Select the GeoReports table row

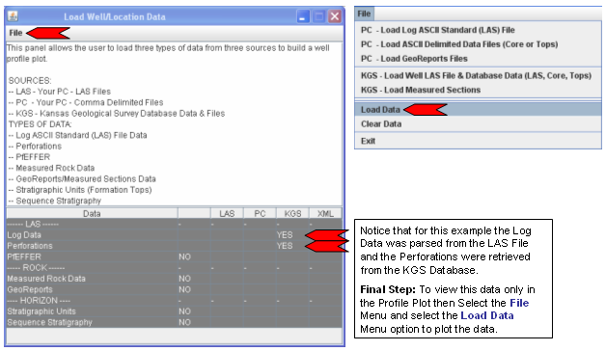coord(175,289)
